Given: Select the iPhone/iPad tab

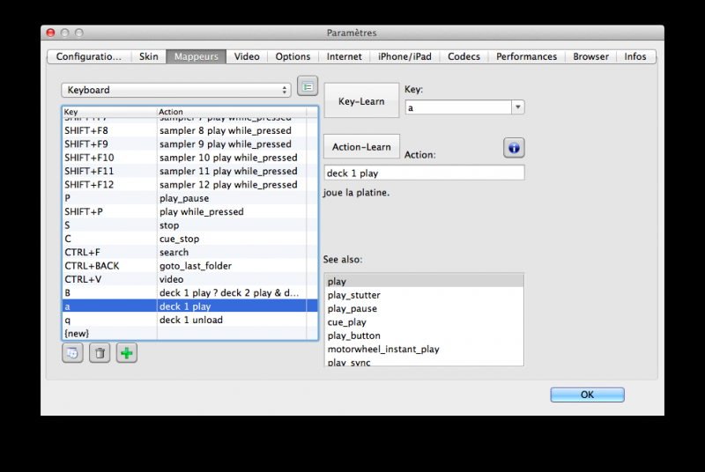Looking at the screenshot, I should pos(404,56).
